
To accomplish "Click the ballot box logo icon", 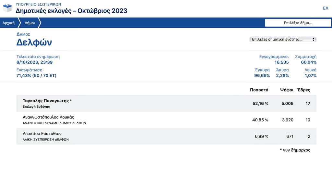I will click(7, 7).
